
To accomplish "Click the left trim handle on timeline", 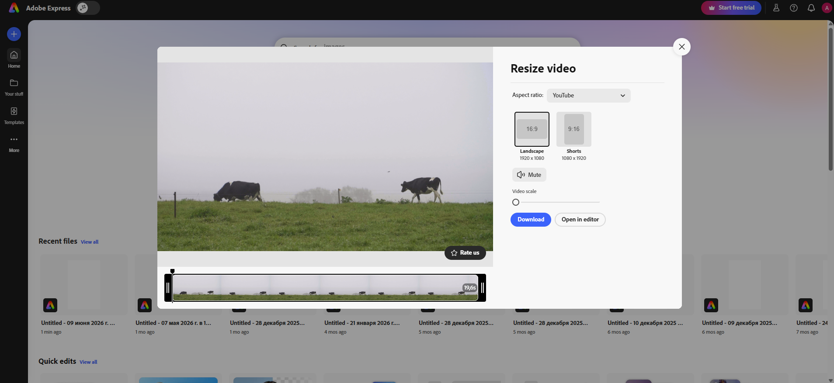I will pos(168,288).
